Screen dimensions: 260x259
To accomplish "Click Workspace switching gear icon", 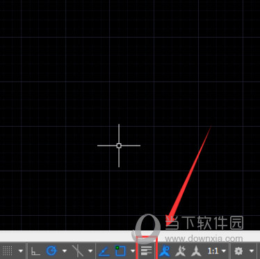I will pyautogui.click(x=238, y=251).
